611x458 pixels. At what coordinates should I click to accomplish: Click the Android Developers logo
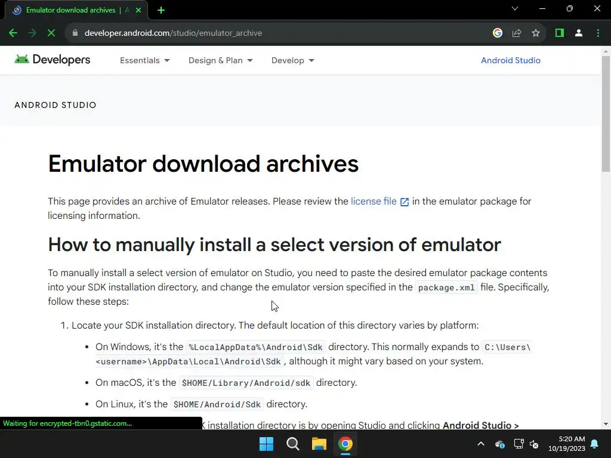pyautogui.click(x=53, y=60)
